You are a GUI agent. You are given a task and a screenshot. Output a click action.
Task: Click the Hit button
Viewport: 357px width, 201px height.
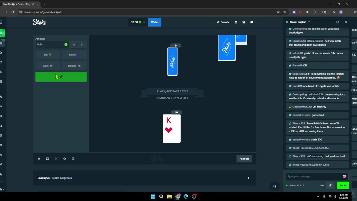[48, 55]
